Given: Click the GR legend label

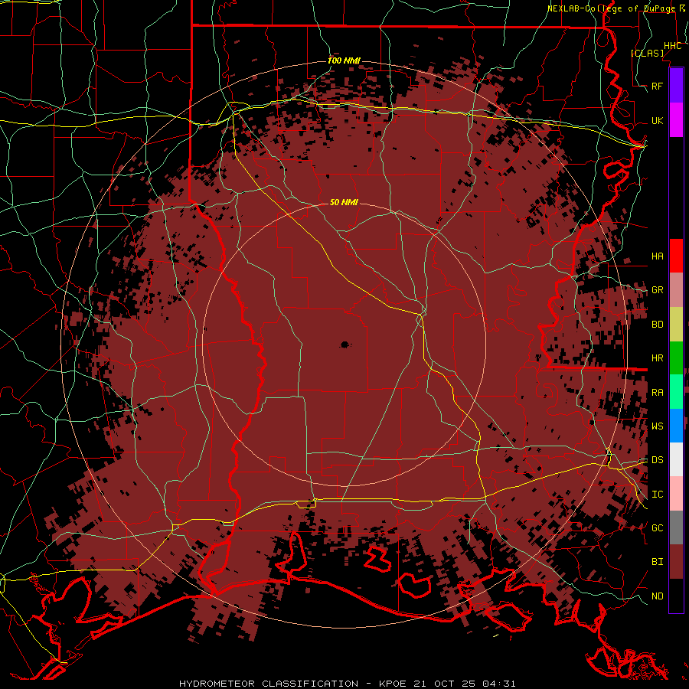Looking at the screenshot, I should pyautogui.click(x=658, y=290).
